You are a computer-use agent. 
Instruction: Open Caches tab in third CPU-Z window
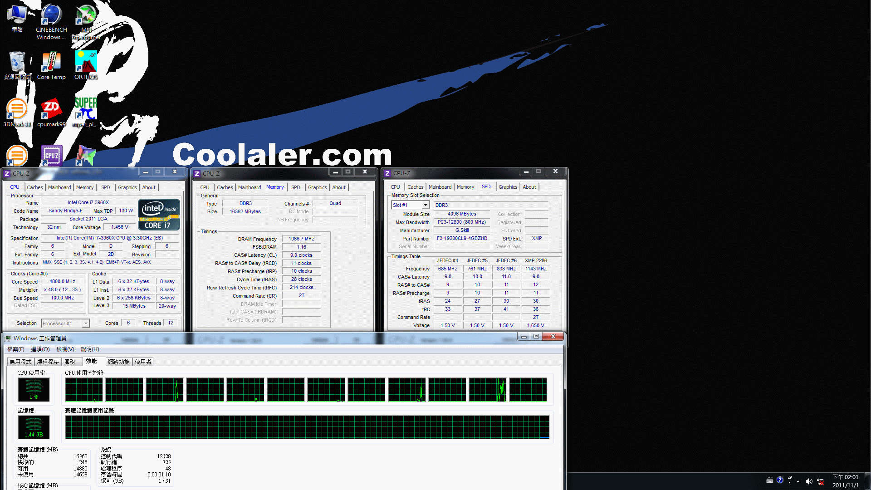415,187
